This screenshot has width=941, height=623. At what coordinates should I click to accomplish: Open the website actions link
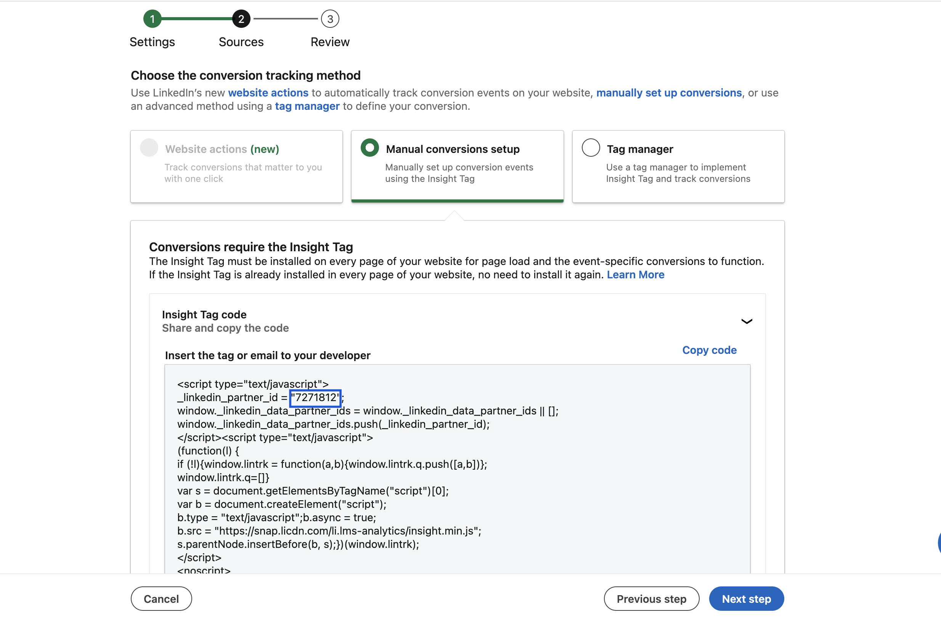click(x=268, y=93)
